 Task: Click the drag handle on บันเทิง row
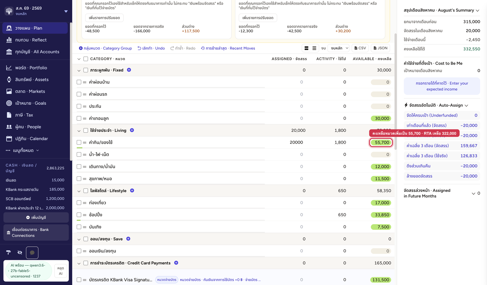tap(85, 227)
